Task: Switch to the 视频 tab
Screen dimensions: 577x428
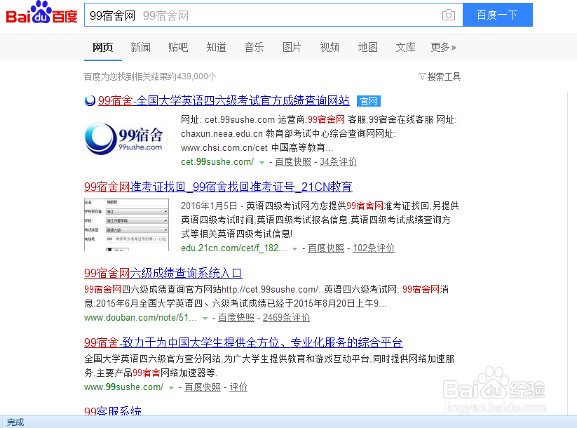Action: 329,47
